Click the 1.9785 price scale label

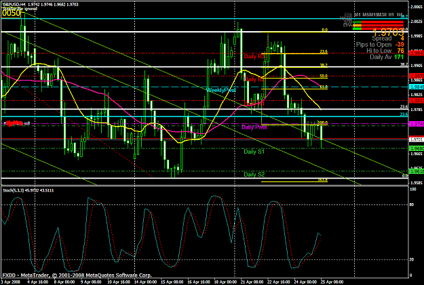[417, 110]
